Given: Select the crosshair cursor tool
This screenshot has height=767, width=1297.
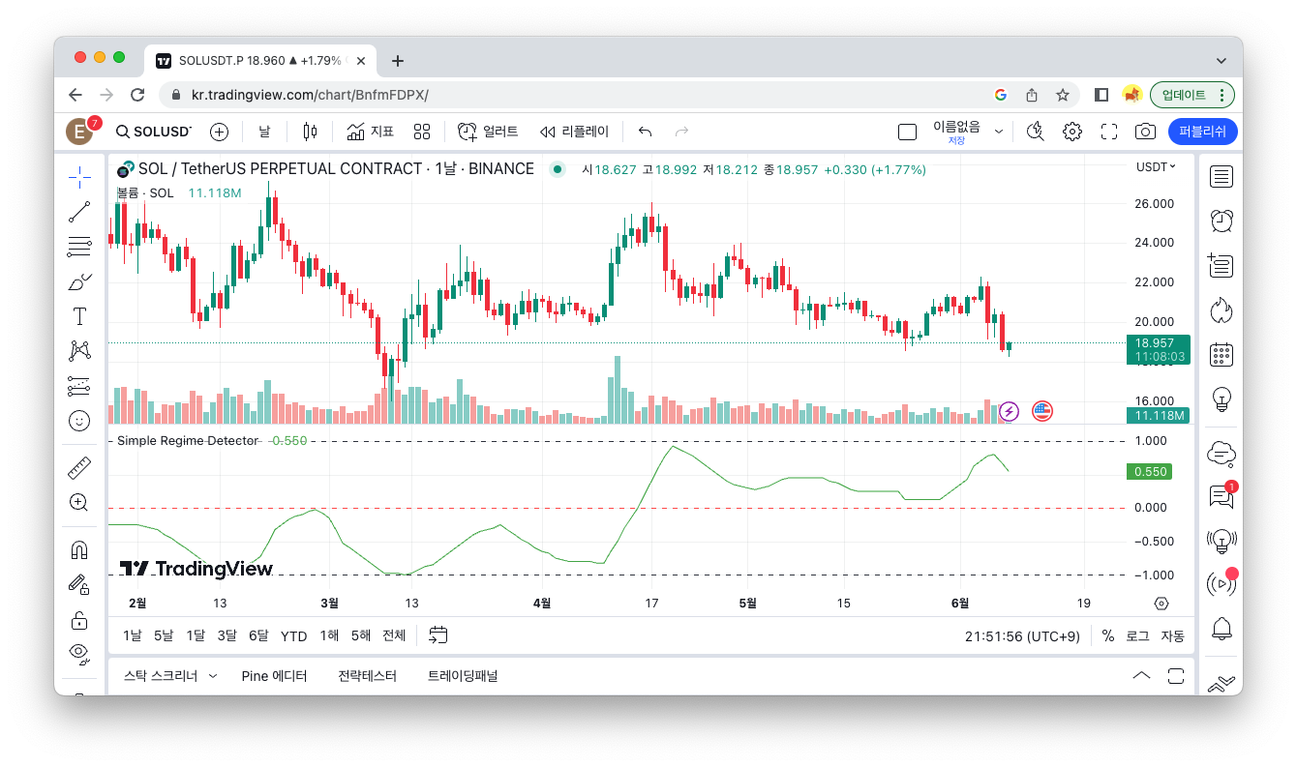Looking at the screenshot, I should [79, 176].
